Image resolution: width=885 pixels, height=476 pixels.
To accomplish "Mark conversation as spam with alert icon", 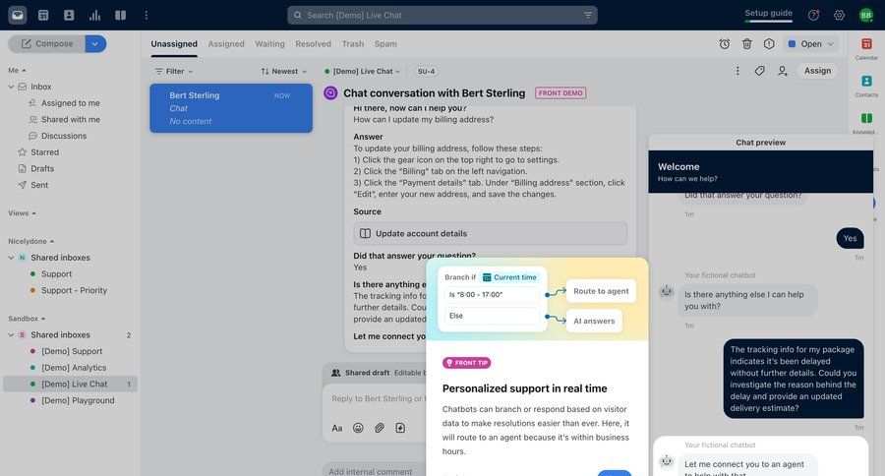I will coord(769,43).
